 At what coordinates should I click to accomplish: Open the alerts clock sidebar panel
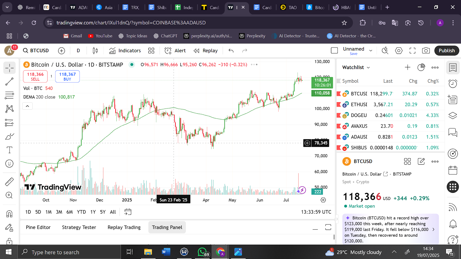(453, 84)
